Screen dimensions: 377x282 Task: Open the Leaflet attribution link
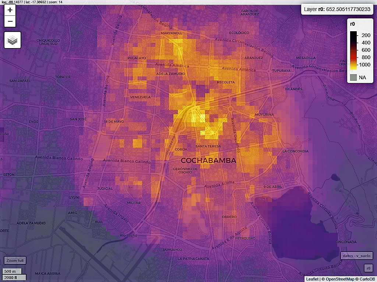point(312,279)
